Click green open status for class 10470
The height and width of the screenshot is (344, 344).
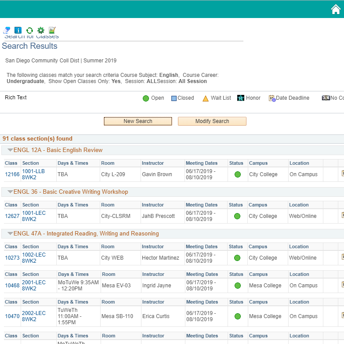238,316
